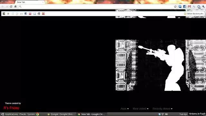The image size is (206, 116).
Task: Launch Chrome from the panel launcher icon
Action: 37,114
